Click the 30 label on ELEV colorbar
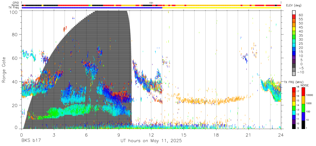Viewport: 316px width, 146px height. click(300, 39)
